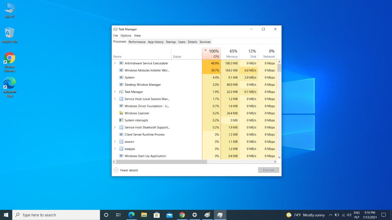This screenshot has width=392, height=220.
Task: Expand the Antimalware Service Executable row
Action: click(x=115, y=63)
